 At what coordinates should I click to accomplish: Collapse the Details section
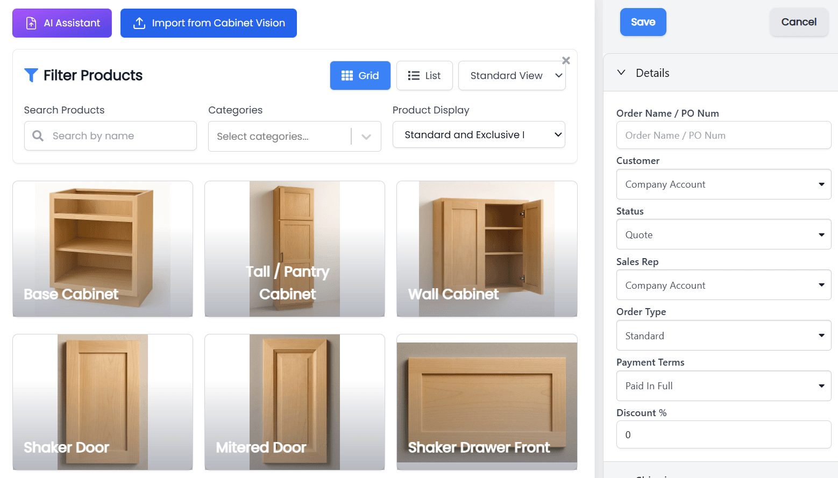coord(622,72)
